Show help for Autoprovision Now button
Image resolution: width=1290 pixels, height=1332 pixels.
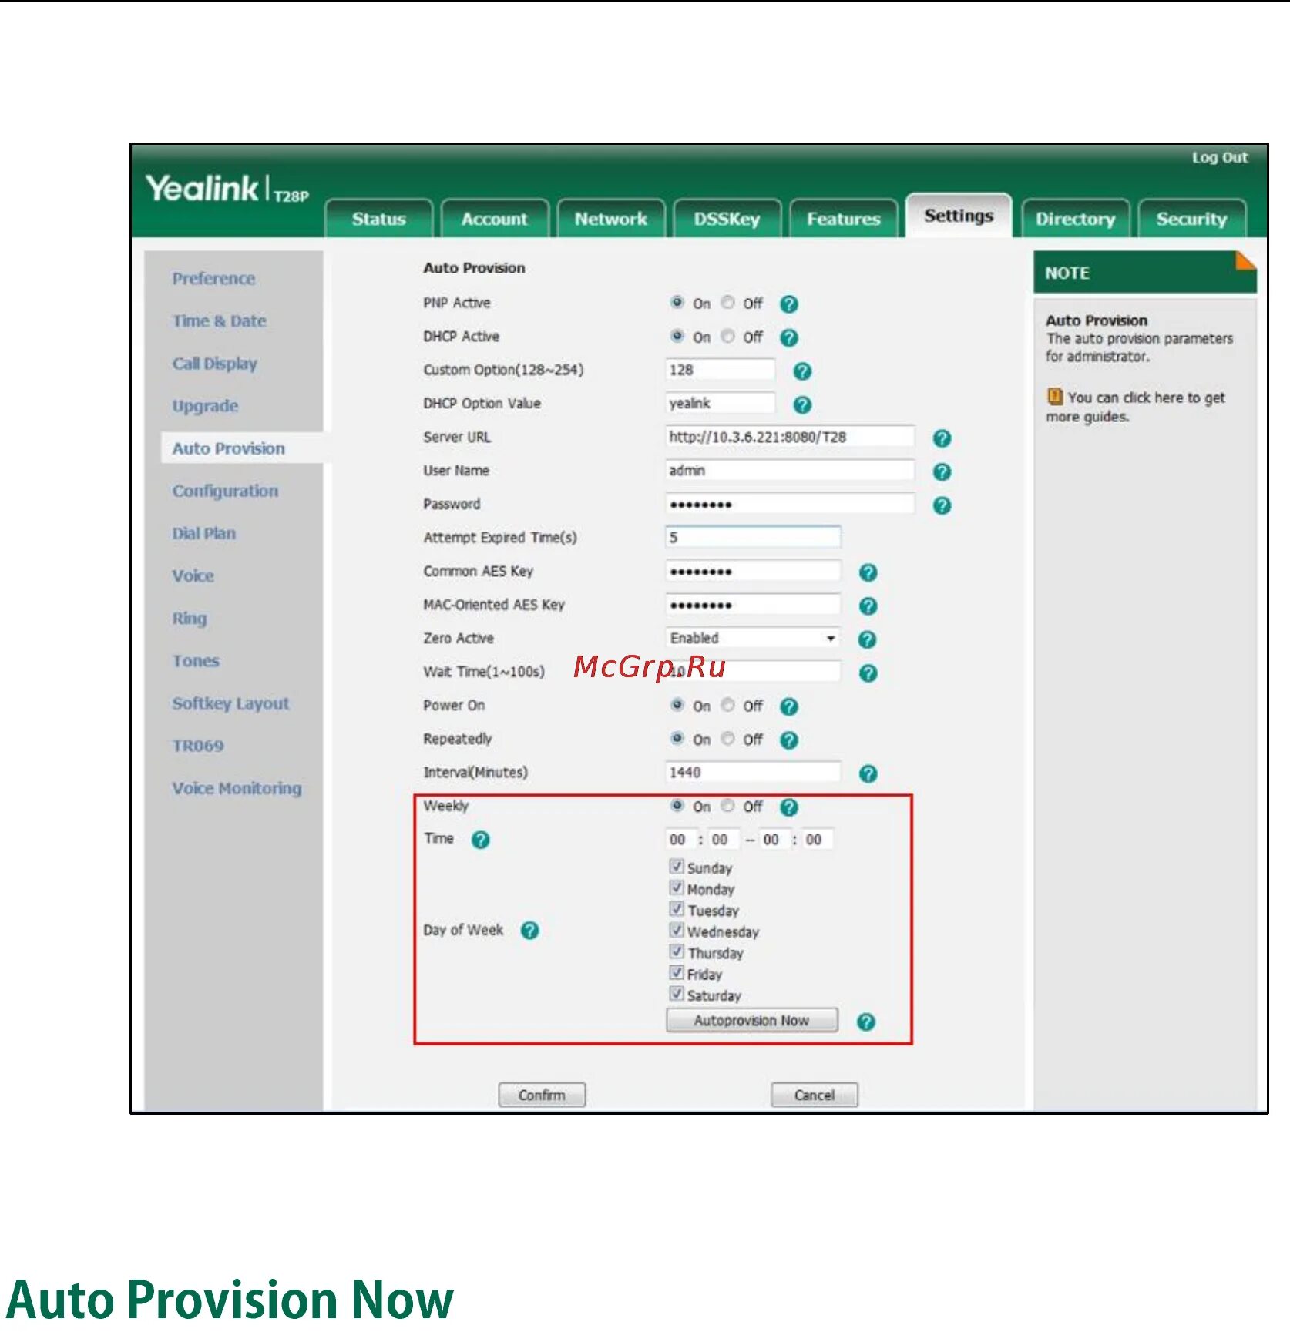865,1022
